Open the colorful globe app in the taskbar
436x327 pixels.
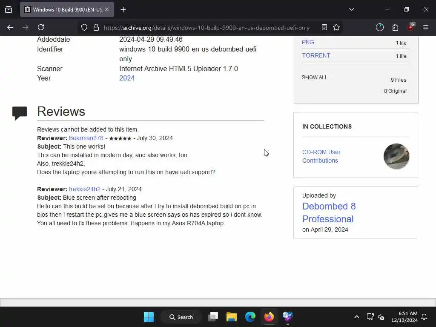[287, 317]
